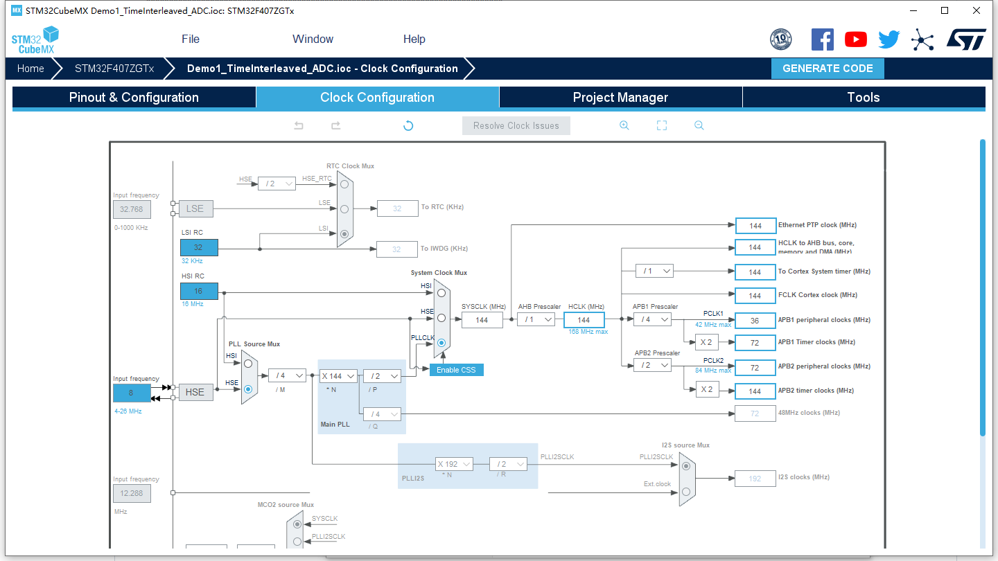This screenshot has height=561, width=998.
Task: Select Ext.clock in I2S source Mux
Action: click(x=686, y=491)
